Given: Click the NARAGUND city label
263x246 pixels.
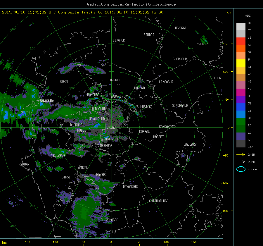Looking at the screenshot, I should click(x=99, y=109).
